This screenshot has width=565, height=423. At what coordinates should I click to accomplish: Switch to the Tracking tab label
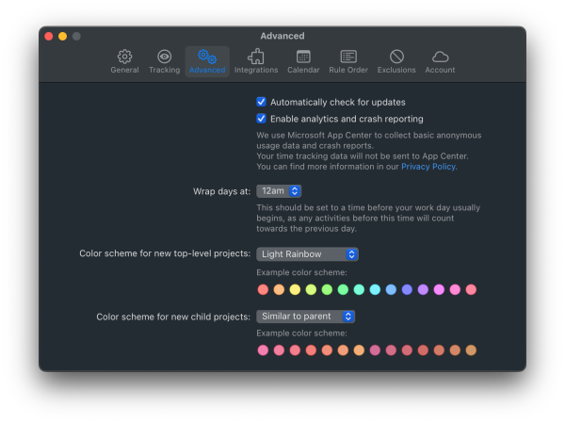click(x=164, y=70)
